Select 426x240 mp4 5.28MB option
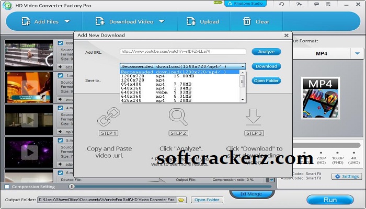Screen dimensions: 366x209 coord(180,100)
